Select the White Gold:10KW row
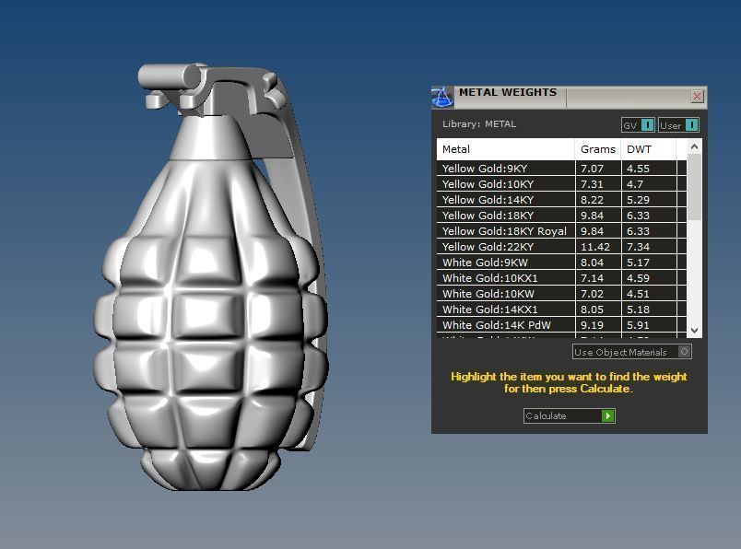 [x=561, y=293]
